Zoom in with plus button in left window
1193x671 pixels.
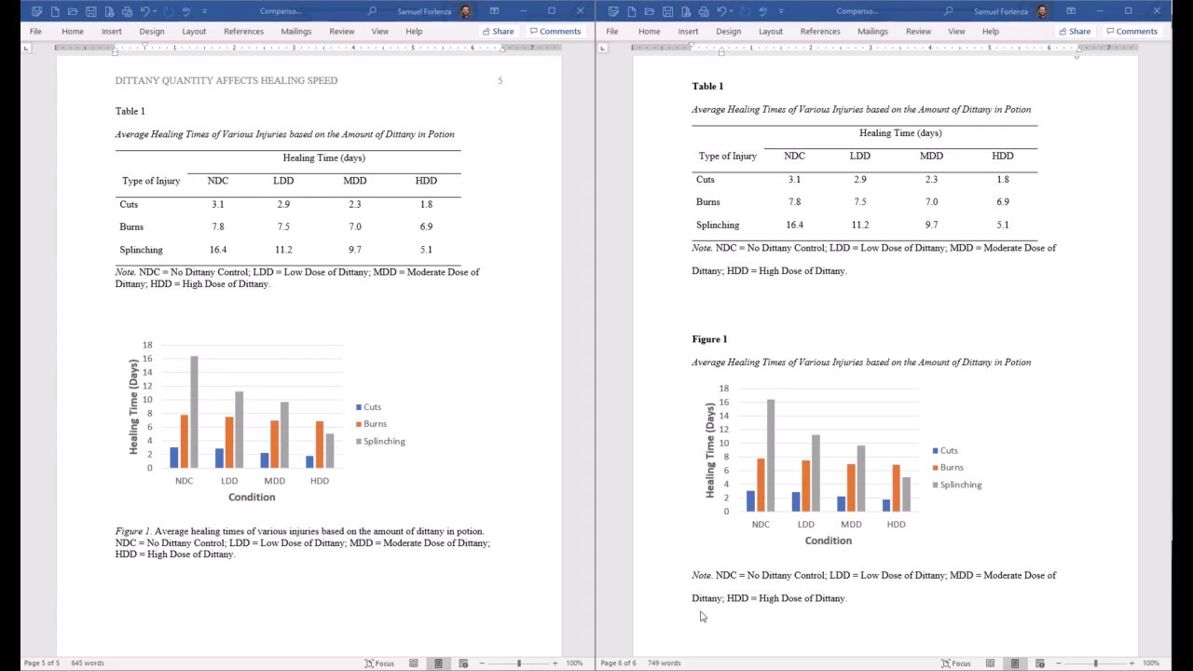555,663
